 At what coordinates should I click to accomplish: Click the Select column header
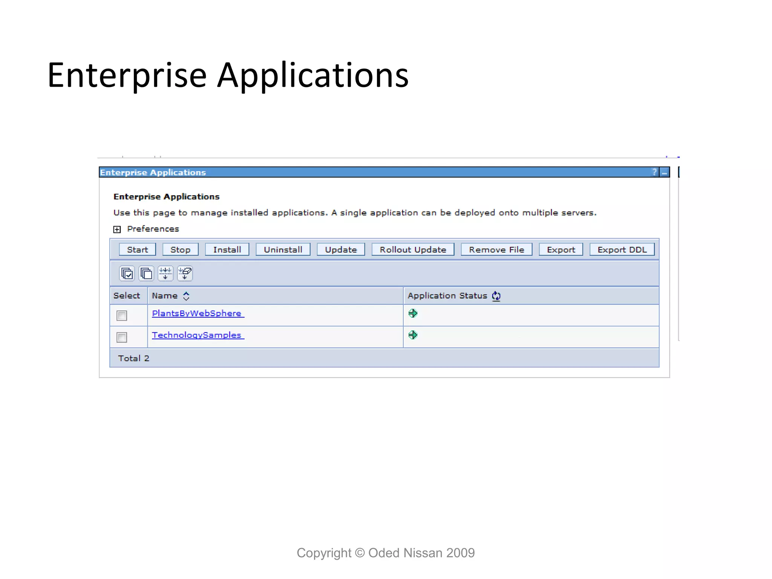pyautogui.click(x=127, y=296)
